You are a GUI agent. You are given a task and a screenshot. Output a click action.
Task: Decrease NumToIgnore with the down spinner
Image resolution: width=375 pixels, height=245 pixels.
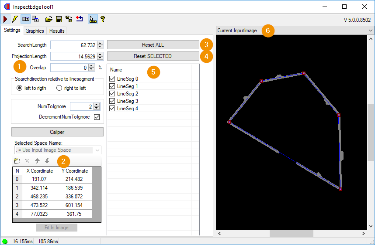tap(97, 108)
